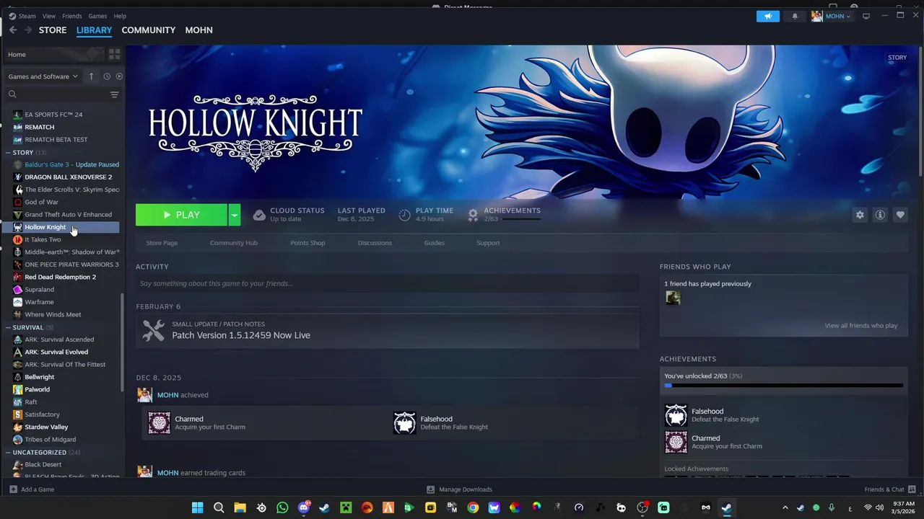Sort library with the up-arrow button
The width and height of the screenshot is (924, 519).
[x=91, y=76]
